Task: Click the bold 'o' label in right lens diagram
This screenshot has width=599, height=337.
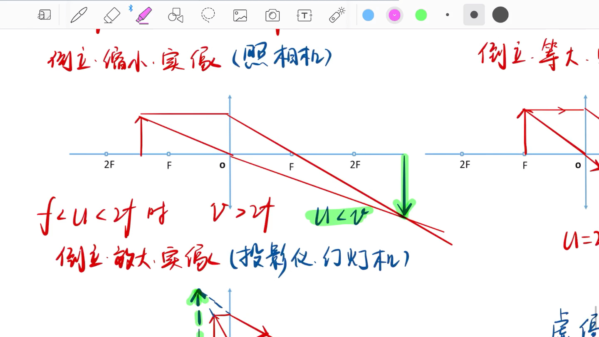Action: [x=578, y=165]
